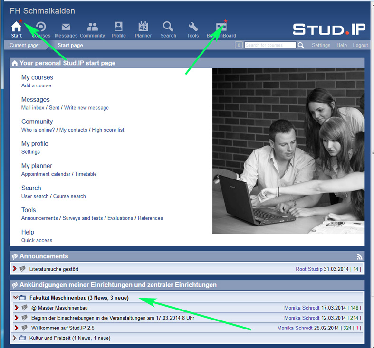The image size is (374, 348).
Task: Click the Search for courses field
Action: point(269,45)
